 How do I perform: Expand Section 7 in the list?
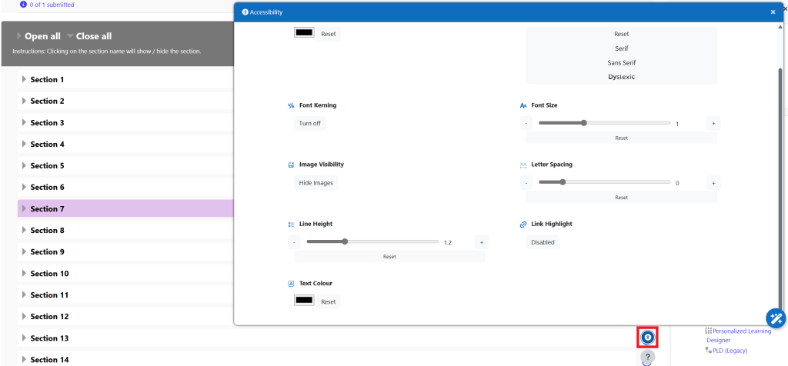pos(47,209)
